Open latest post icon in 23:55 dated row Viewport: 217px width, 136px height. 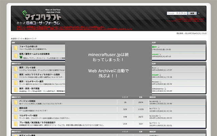click(x=158, y=47)
